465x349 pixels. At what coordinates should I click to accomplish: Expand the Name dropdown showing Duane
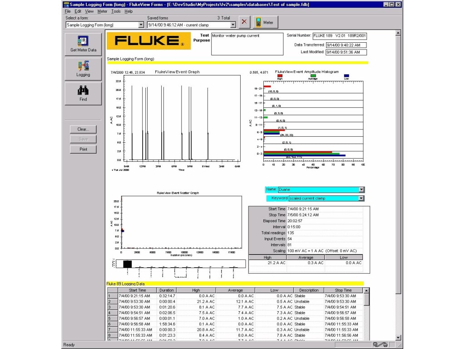coord(361,189)
